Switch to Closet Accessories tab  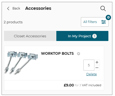coord(30,36)
